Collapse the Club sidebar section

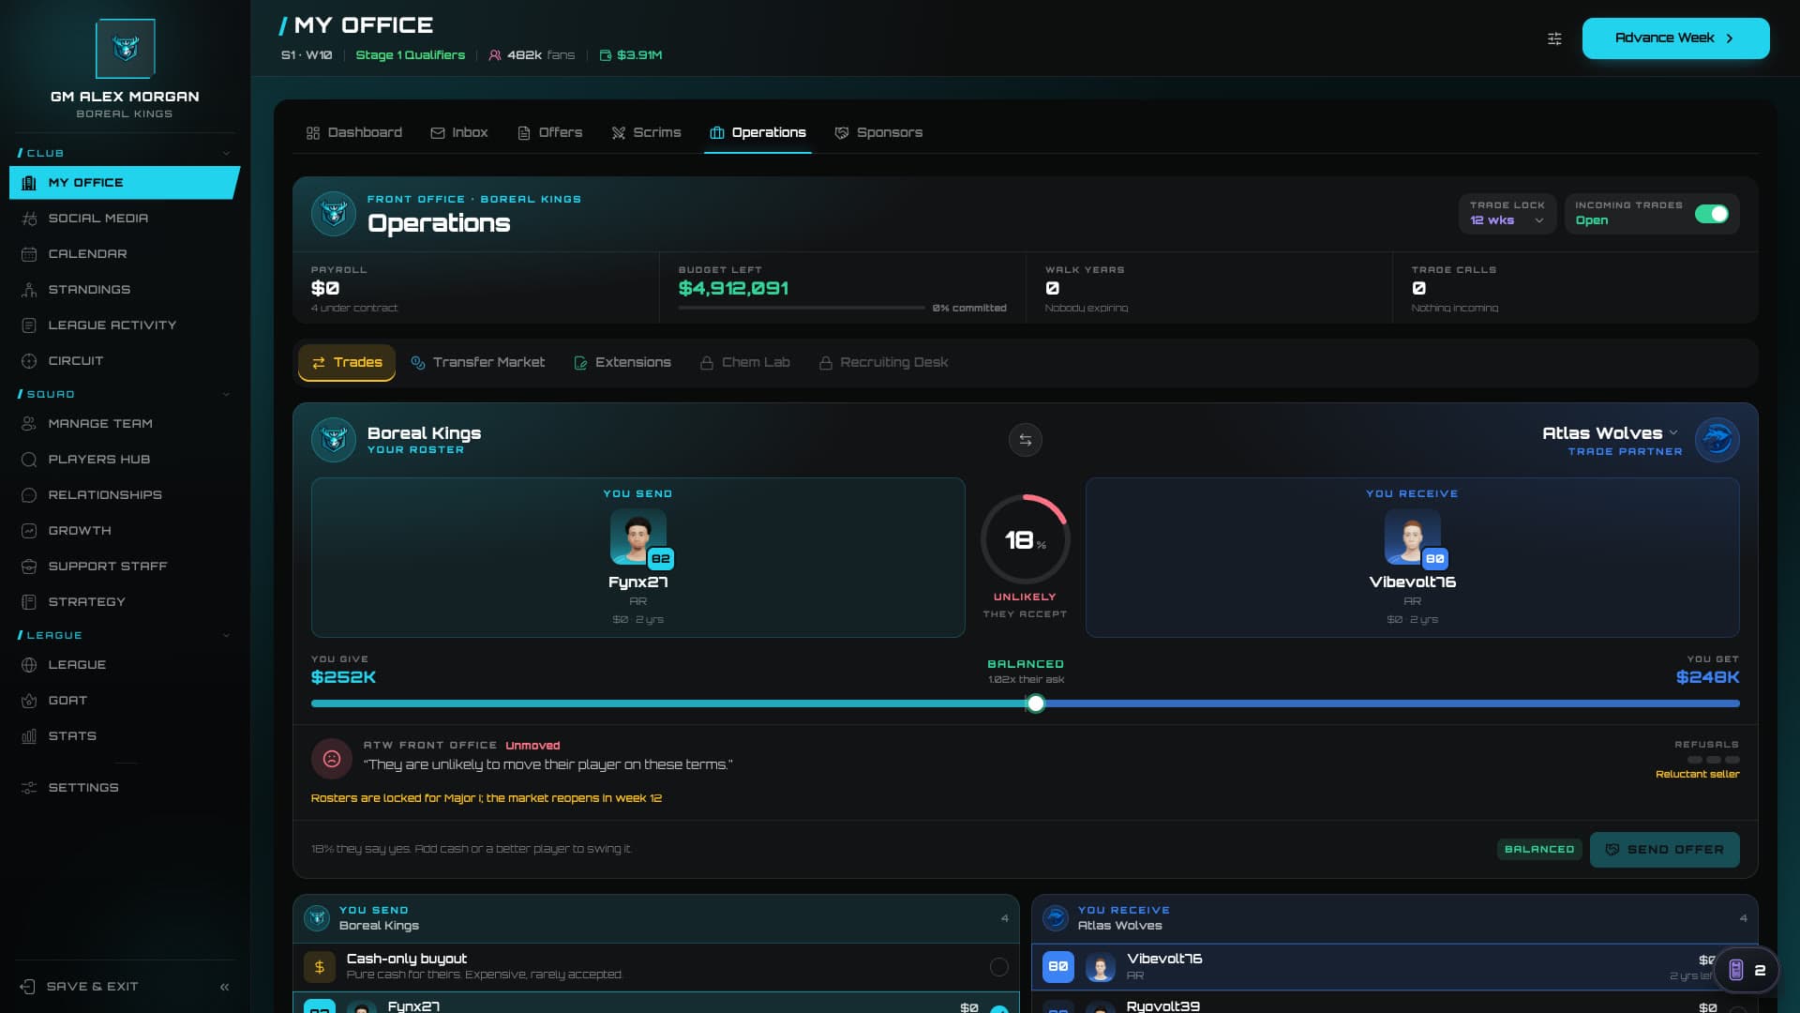click(x=226, y=153)
